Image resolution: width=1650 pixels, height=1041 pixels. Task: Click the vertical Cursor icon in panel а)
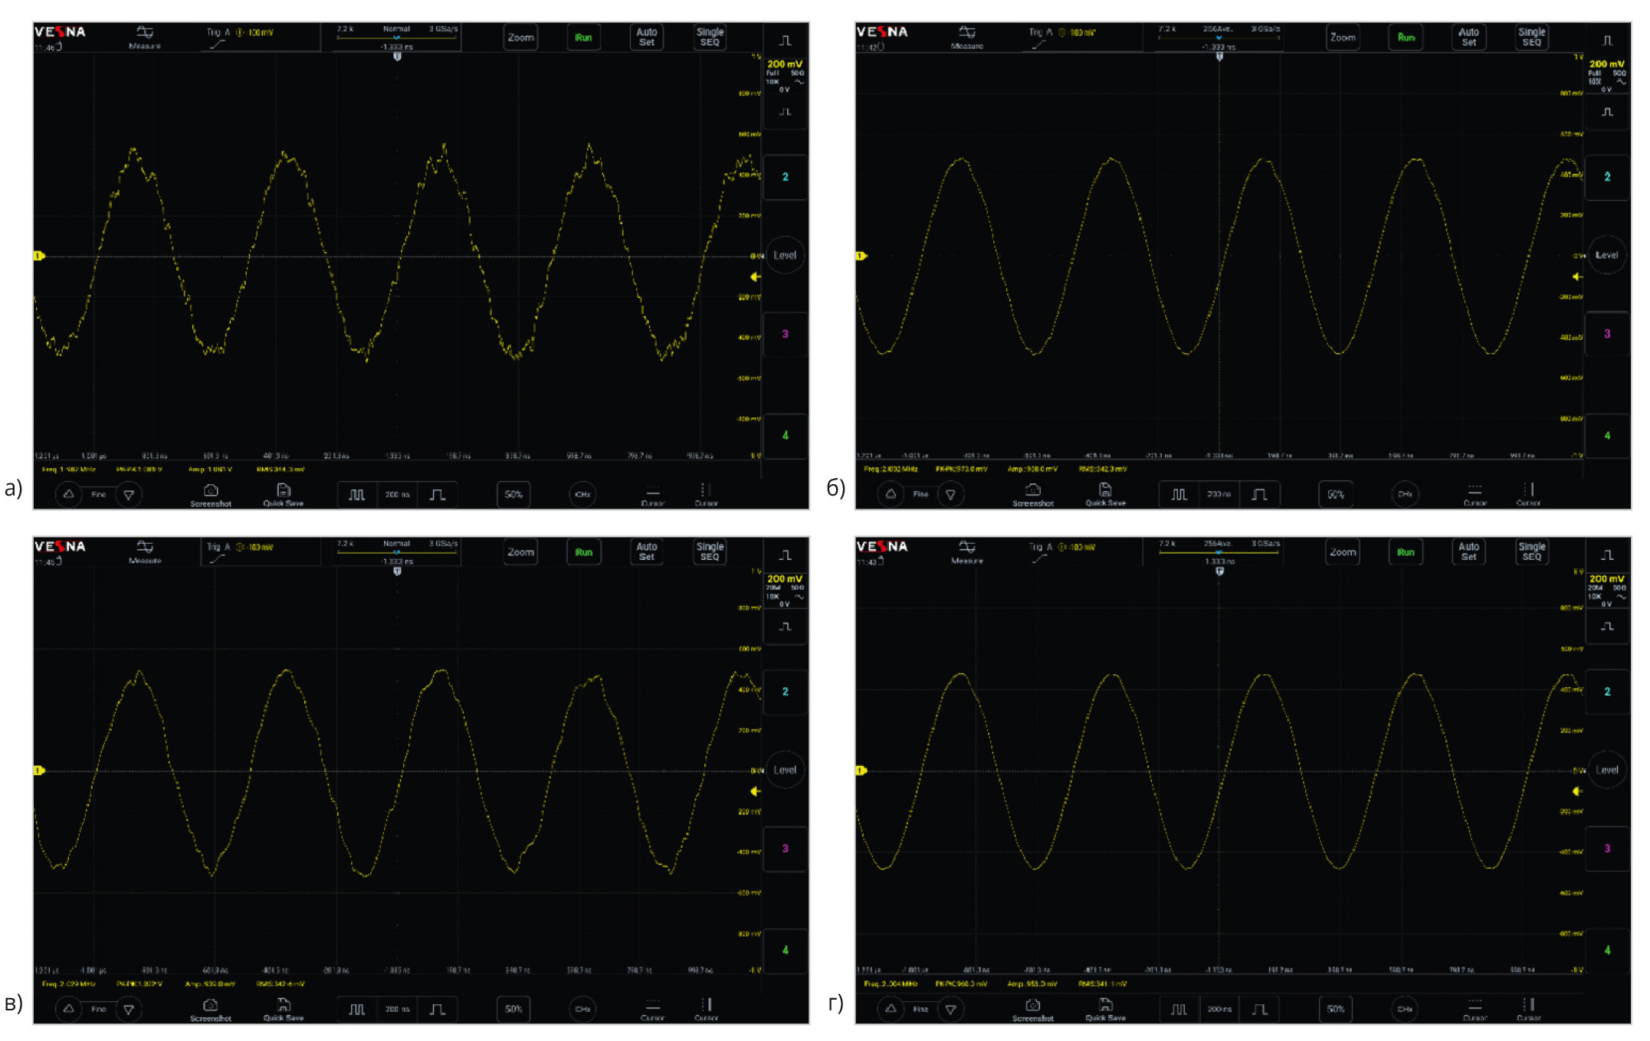tap(706, 490)
